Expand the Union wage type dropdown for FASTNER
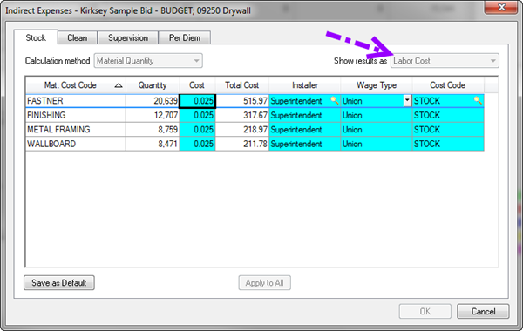 [x=407, y=101]
